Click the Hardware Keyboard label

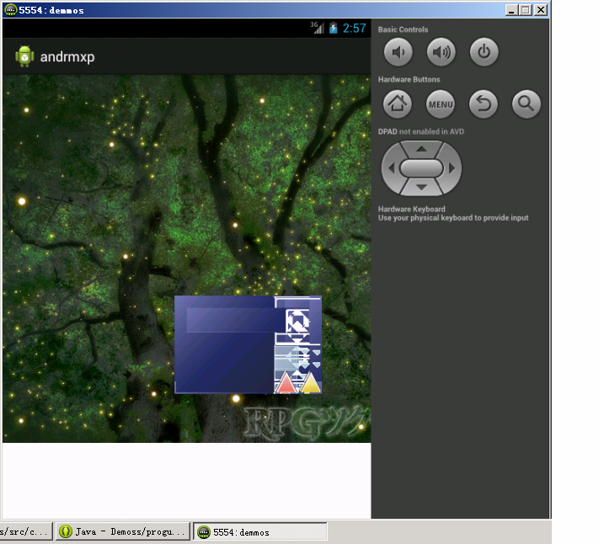pyautogui.click(x=411, y=209)
